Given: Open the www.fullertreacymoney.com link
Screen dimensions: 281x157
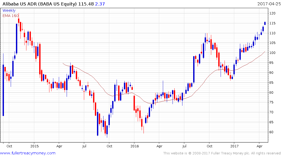Looking at the screenshot, I should (28, 153).
